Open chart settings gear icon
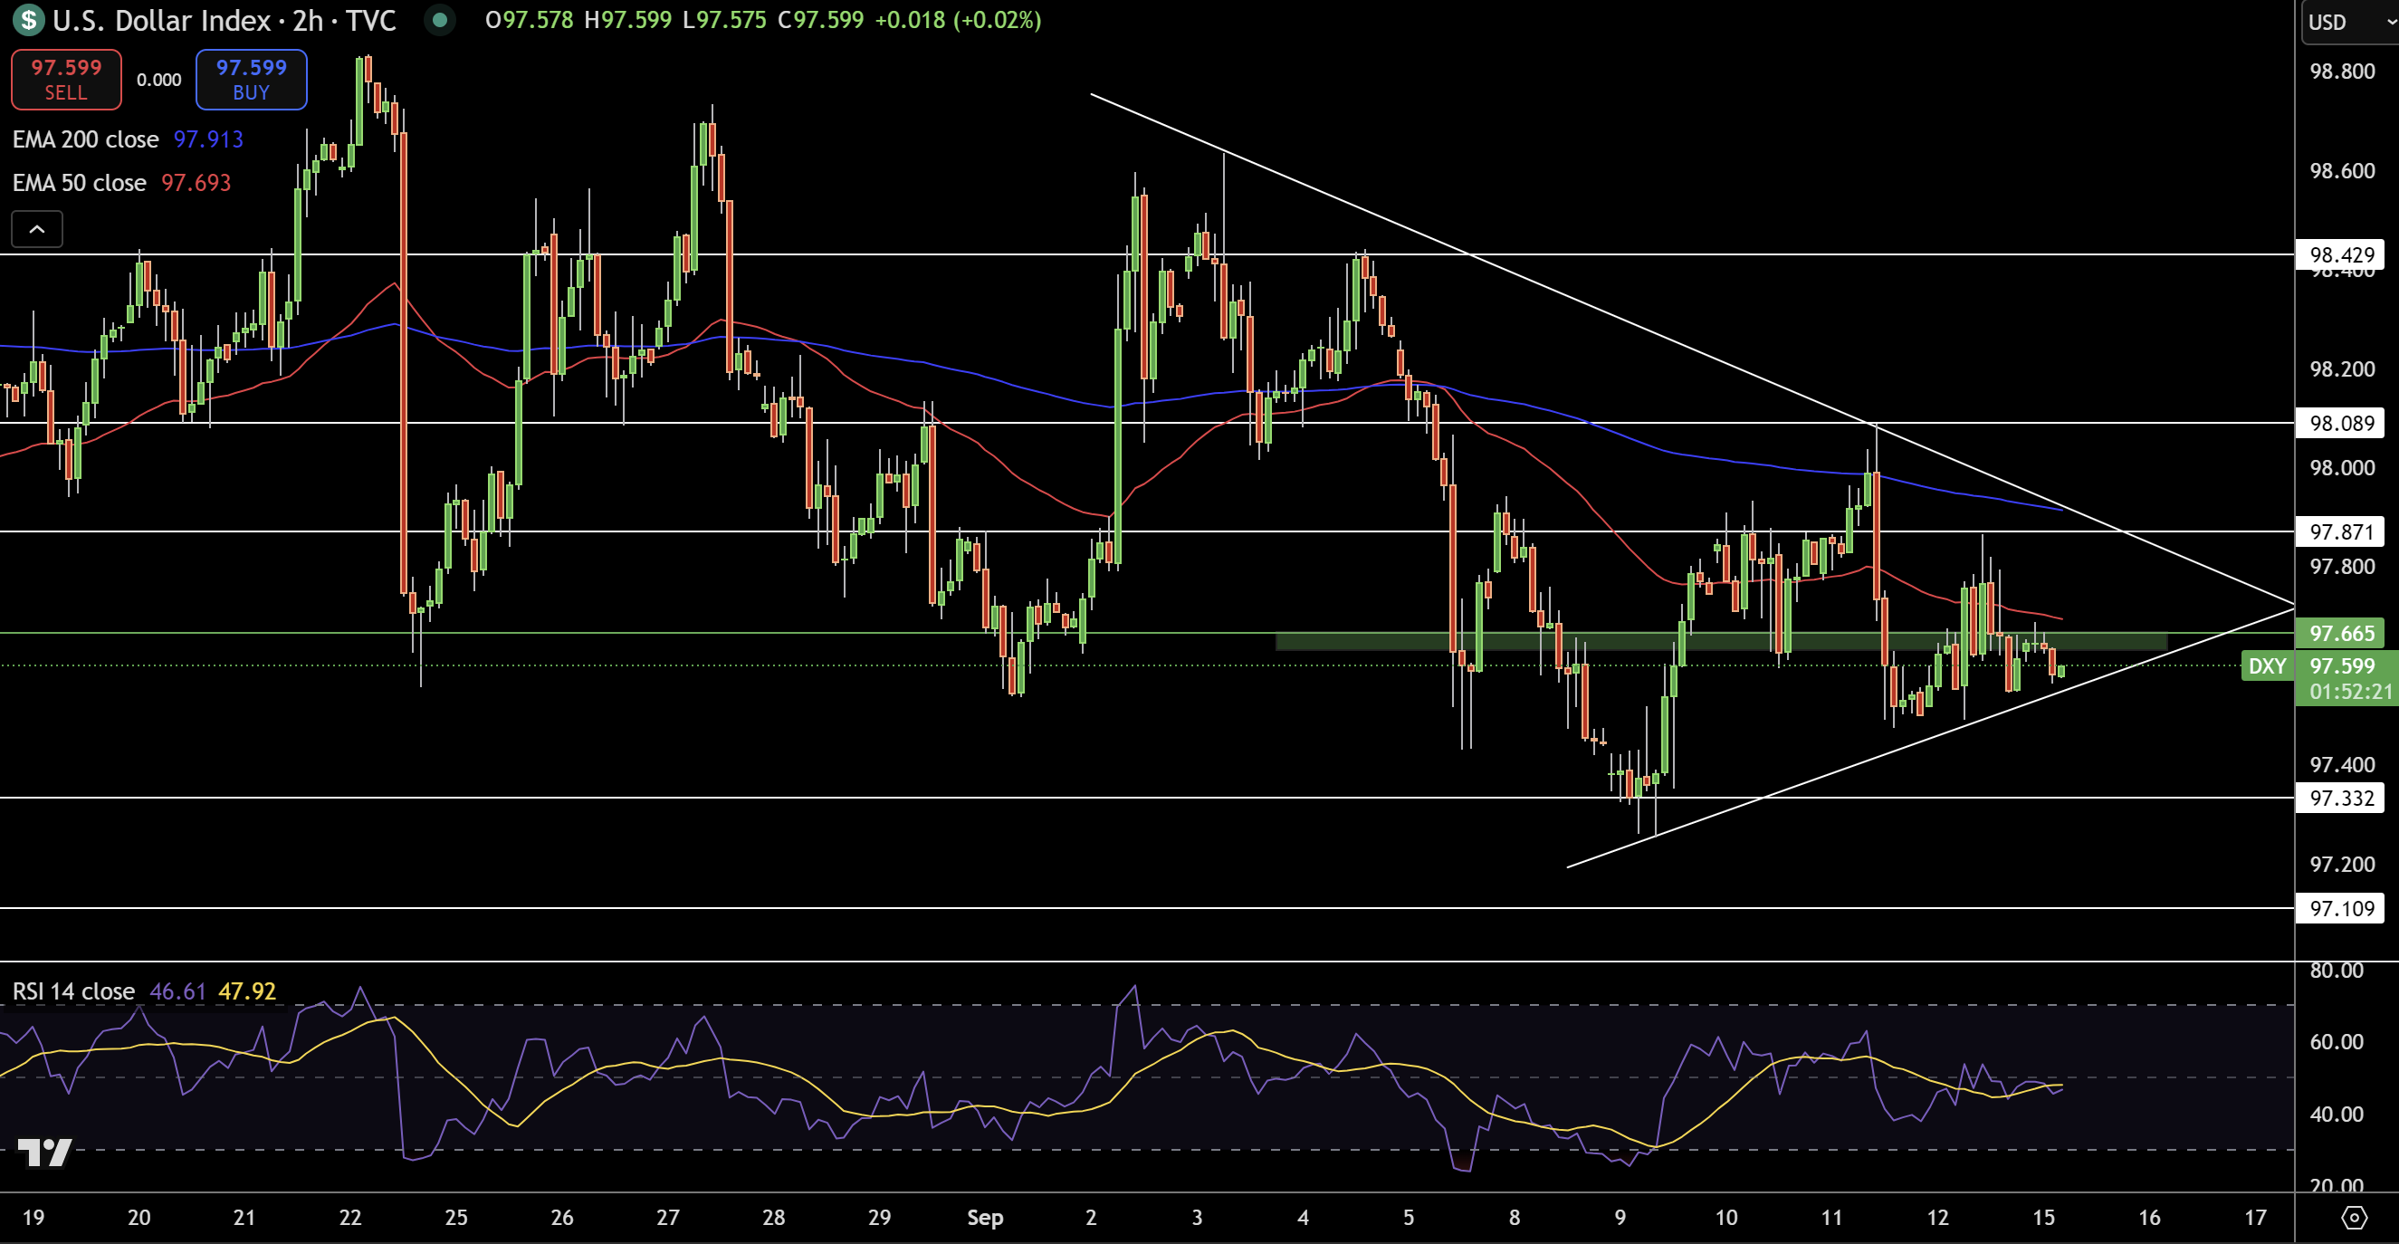The width and height of the screenshot is (2399, 1244). 2354,1217
